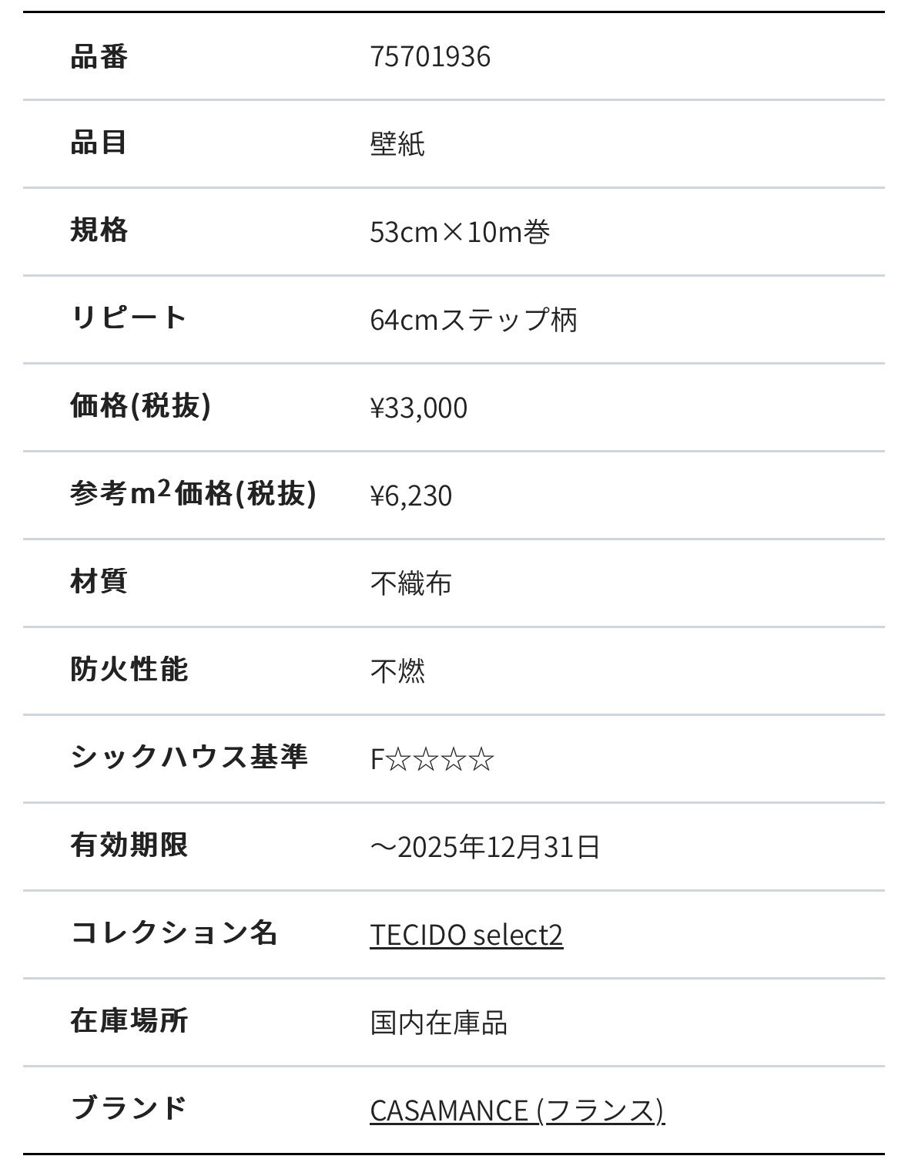Screen dimensions: 908x1166
Task: Click the コレクション名 label
Action: coord(173,932)
